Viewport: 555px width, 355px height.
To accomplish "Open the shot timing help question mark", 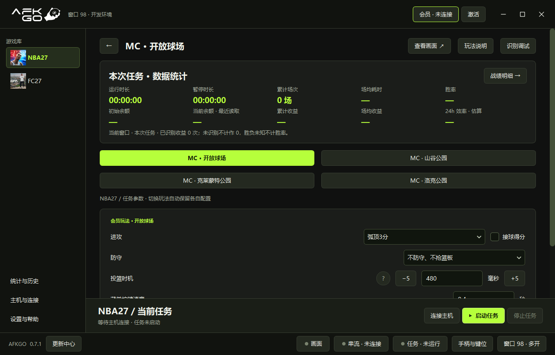I will 383,278.
